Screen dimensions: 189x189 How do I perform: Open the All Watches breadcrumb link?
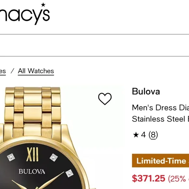pyautogui.click(x=36, y=71)
